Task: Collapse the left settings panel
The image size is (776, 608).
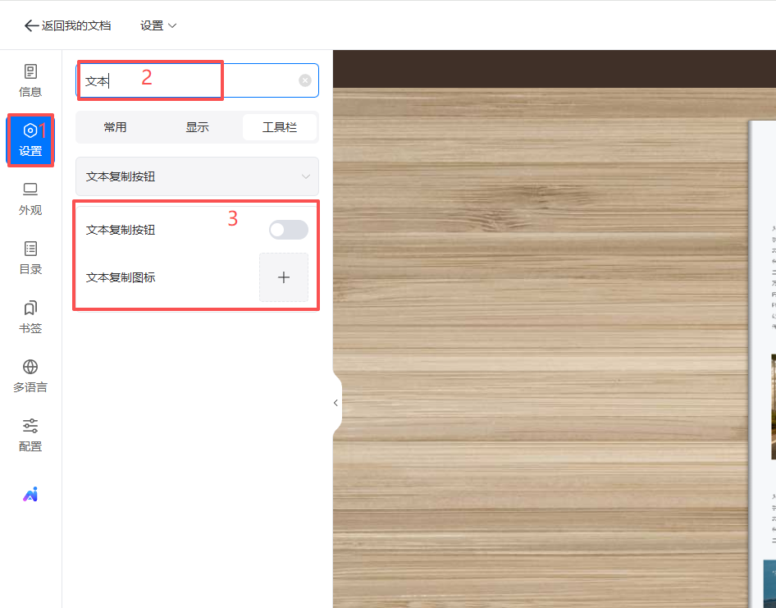Action: 336,403
